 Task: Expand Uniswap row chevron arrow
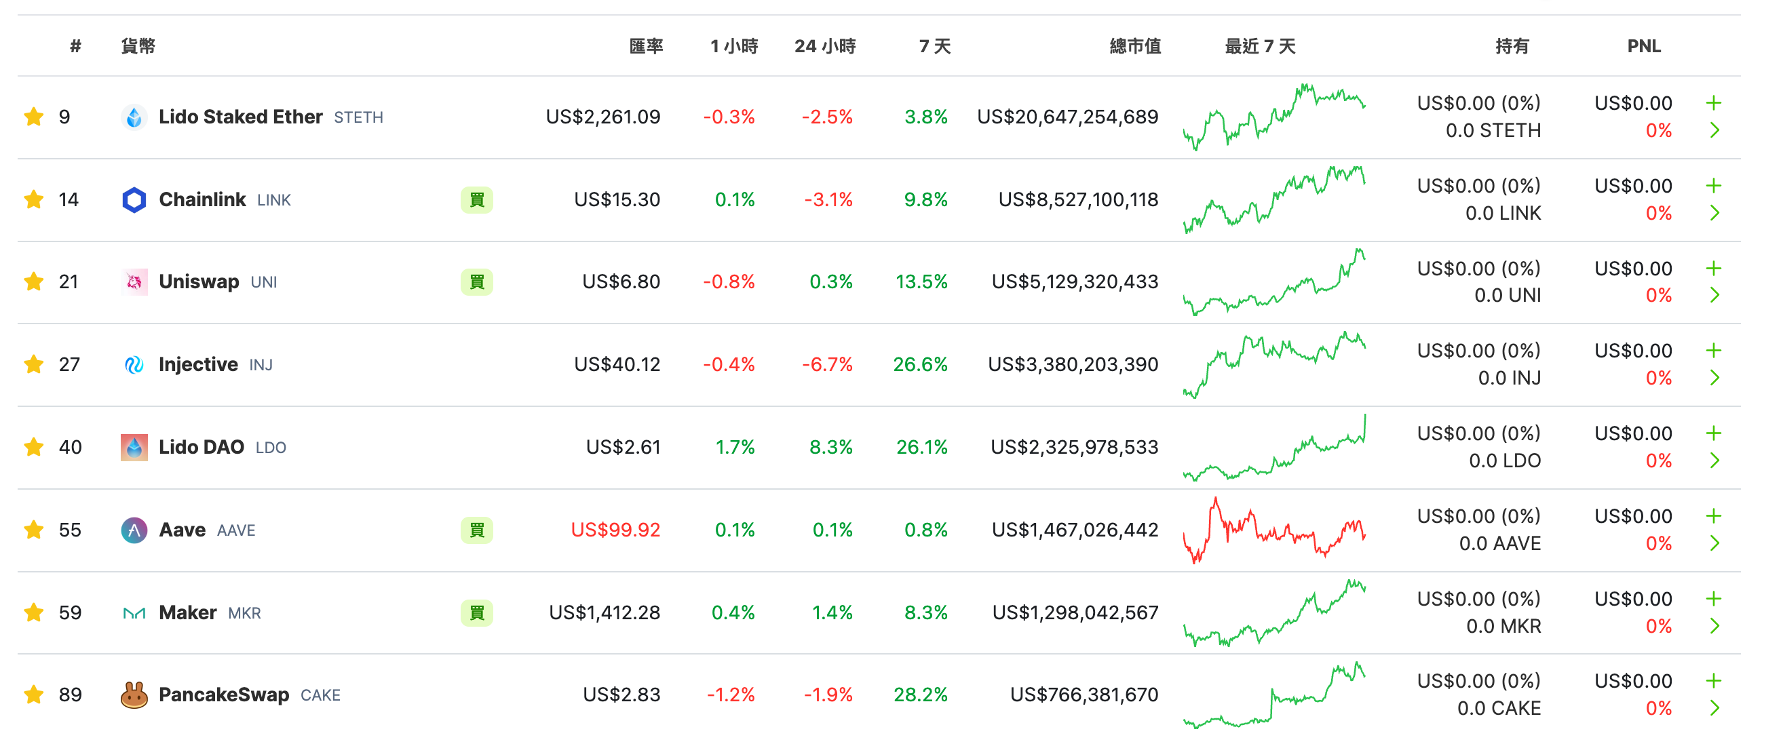tap(1714, 296)
